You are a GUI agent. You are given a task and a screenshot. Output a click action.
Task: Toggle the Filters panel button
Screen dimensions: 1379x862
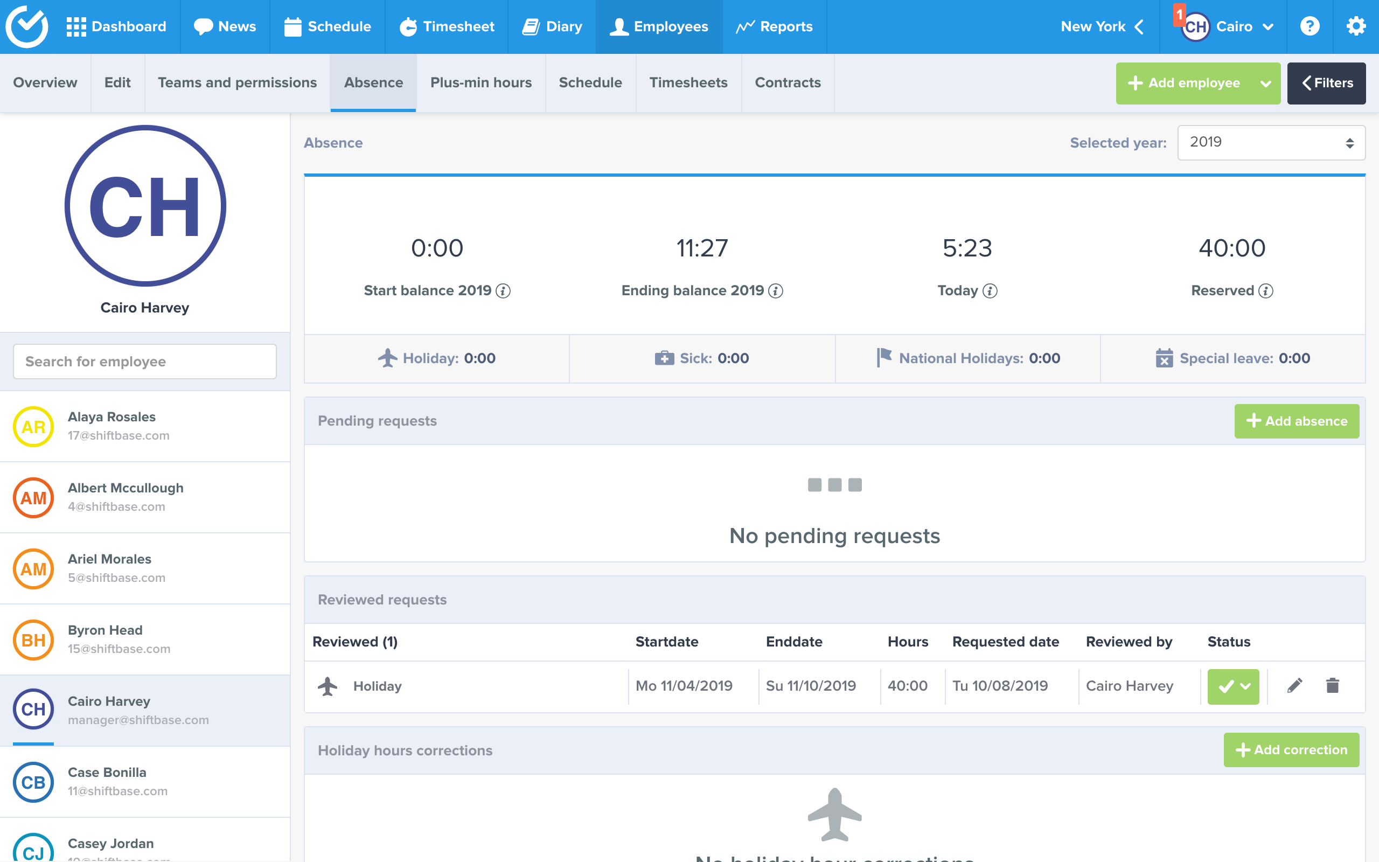(1326, 83)
